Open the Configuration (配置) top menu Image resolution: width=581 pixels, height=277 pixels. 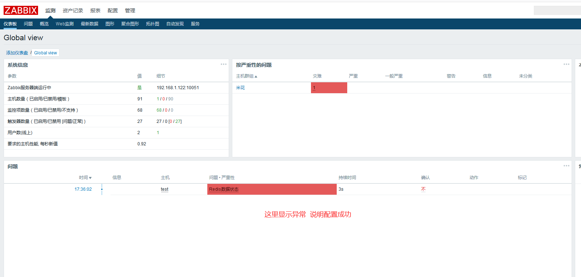tap(112, 11)
